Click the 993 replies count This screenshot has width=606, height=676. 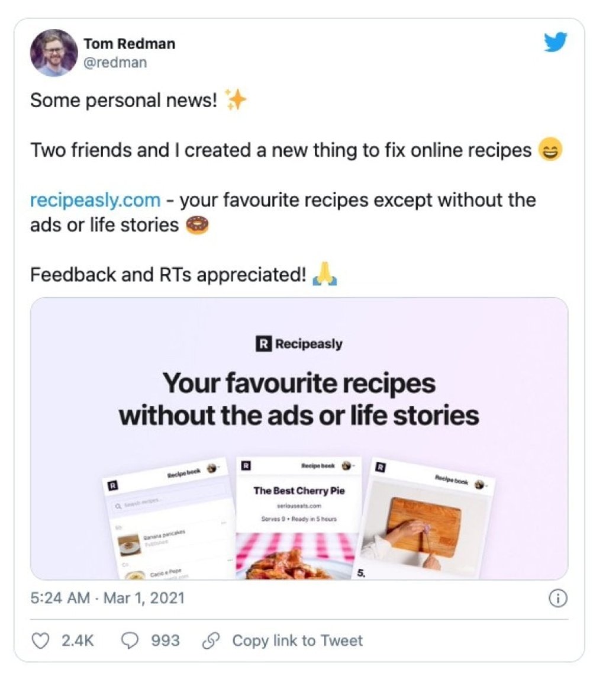pos(165,640)
